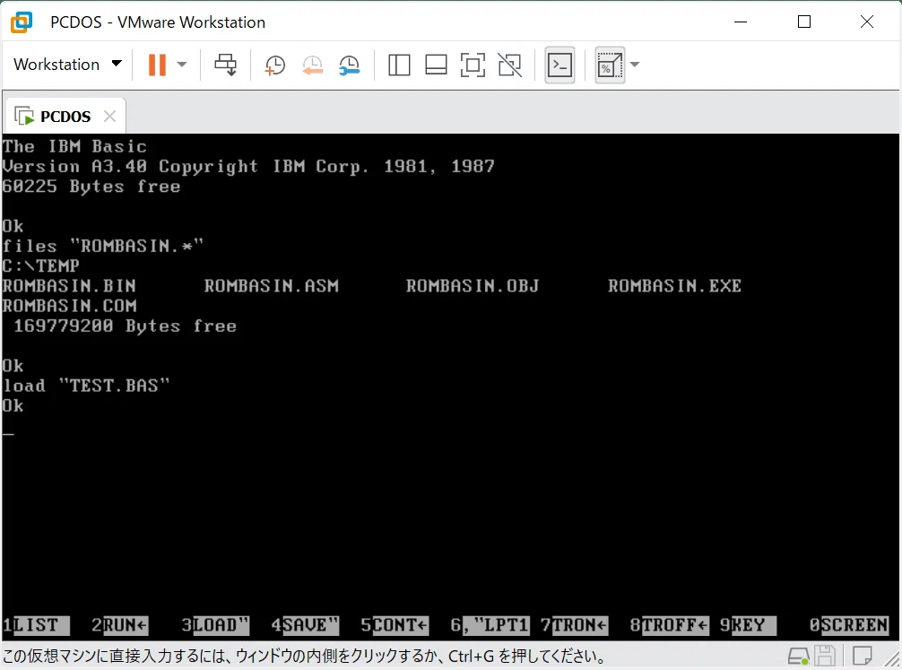The image size is (902, 670).
Task: Click the message log status icon
Action: point(863,657)
